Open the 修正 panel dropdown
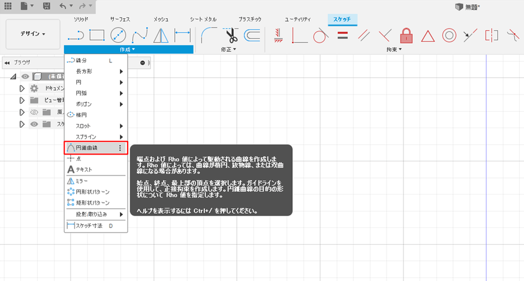The width and height of the screenshot is (524, 281). click(x=229, y=50)
